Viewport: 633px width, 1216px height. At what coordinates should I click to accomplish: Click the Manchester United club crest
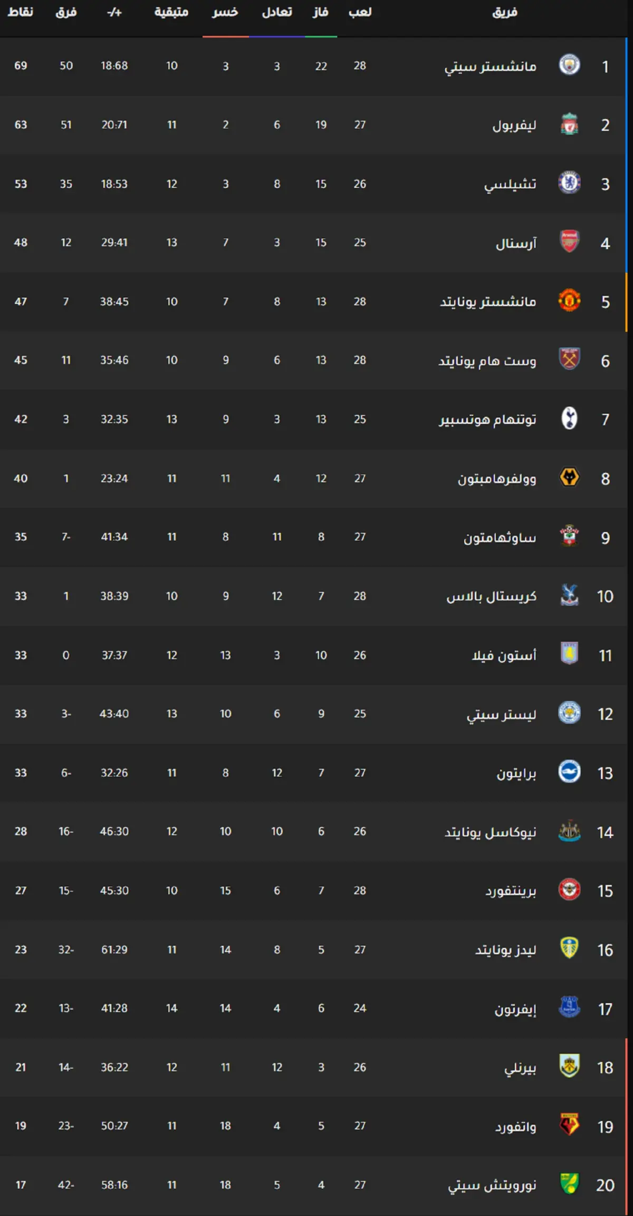pos(569,301)
